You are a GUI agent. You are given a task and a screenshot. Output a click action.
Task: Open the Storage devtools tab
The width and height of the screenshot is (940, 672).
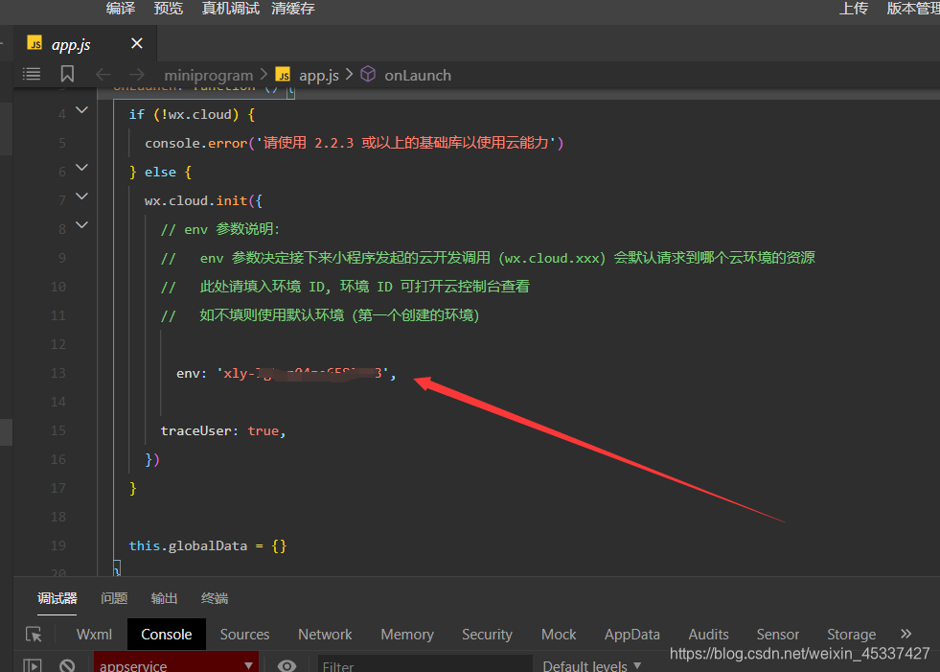851,635
